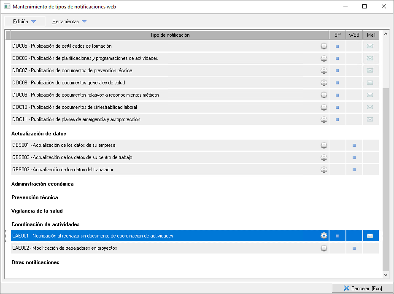The width and height of the screenshot is (394, 294).
Task: Toggle WEB indicator for CAE002 row
Action: (x=354, y=248)
